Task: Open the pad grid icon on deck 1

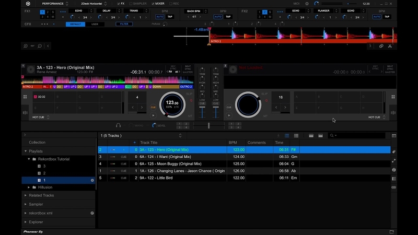Action: tap(25, 97)
